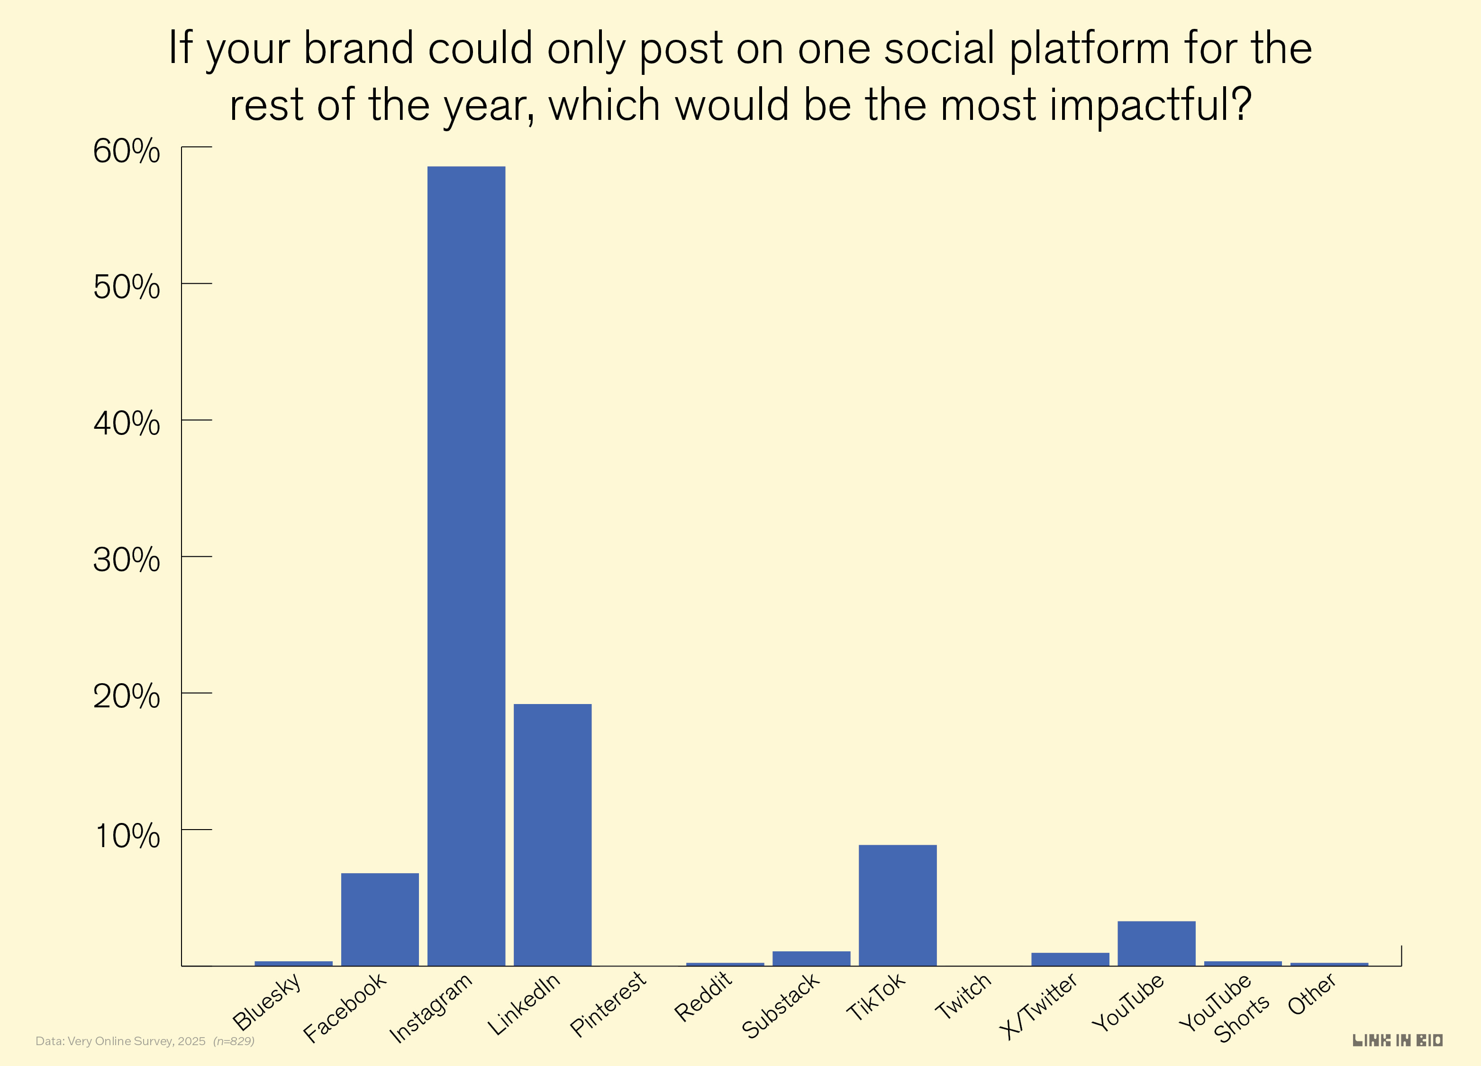Click the 50% axis label
Screen dimensions: 1481x1066
(127, 287)
